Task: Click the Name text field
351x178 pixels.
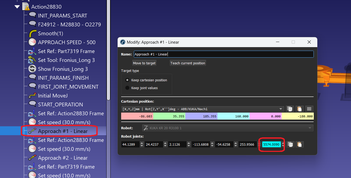Action: click(x=223, y=54)
